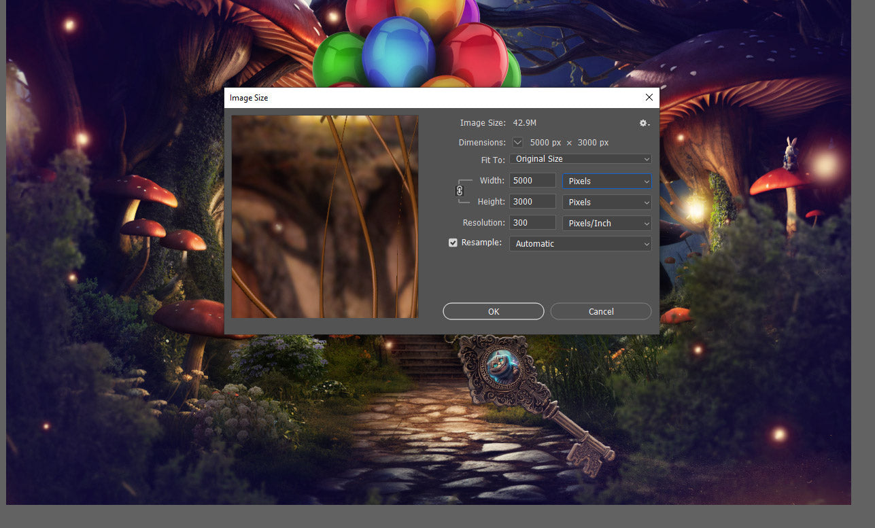Open the Height units Pixels dropdown

tap(606, 202)
